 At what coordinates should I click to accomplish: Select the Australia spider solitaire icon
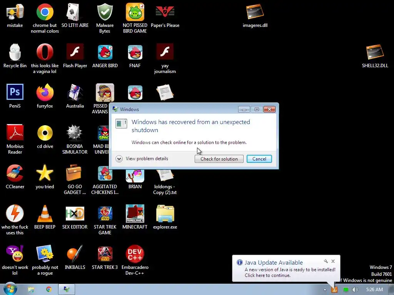coord(75,92)
